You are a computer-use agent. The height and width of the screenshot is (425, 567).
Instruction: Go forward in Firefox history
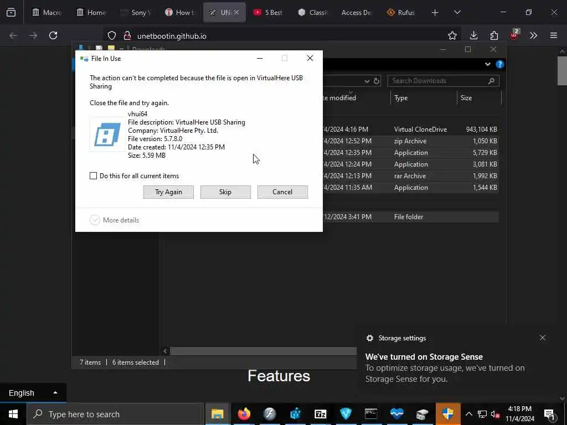[33, 35]
